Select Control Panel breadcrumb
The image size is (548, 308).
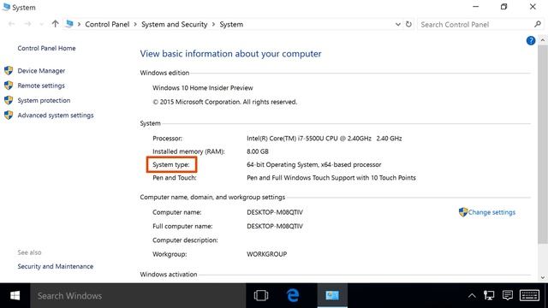click(x=107, y=25)
